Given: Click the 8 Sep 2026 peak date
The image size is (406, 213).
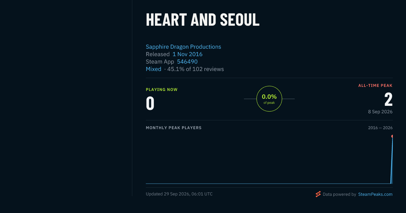Looking at the screenshot, I should coord(380,112).
